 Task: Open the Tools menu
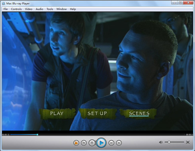[x=50, y=9]
